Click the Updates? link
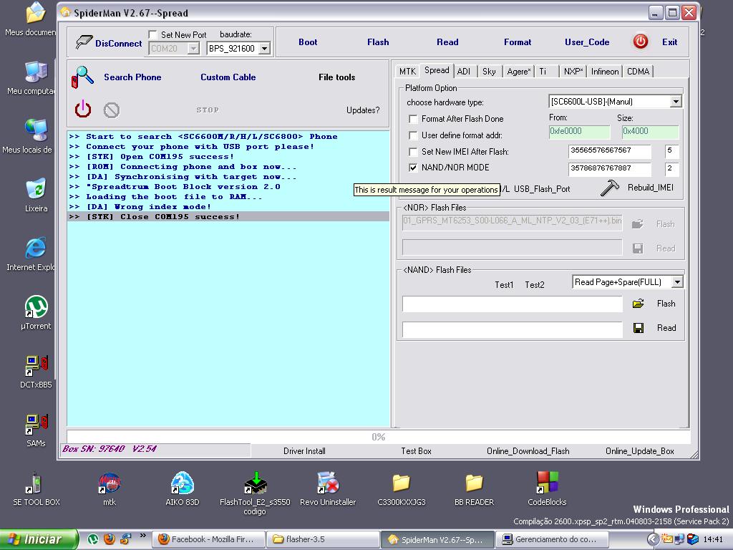Image resolution: width=733 pixels, height=550 pixels. click(363, 110)
